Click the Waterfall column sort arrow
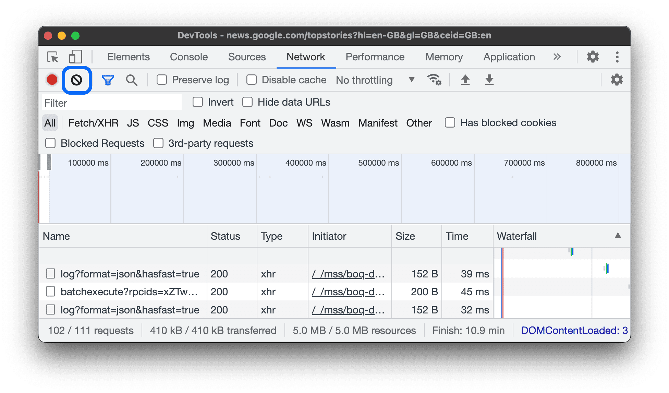This screenshot has height=393, width=669. point(617,235)
